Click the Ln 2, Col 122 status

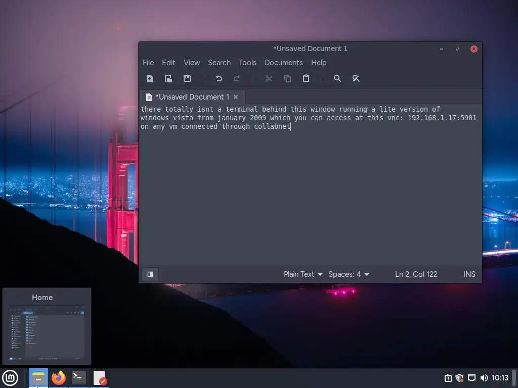(416, 274)
